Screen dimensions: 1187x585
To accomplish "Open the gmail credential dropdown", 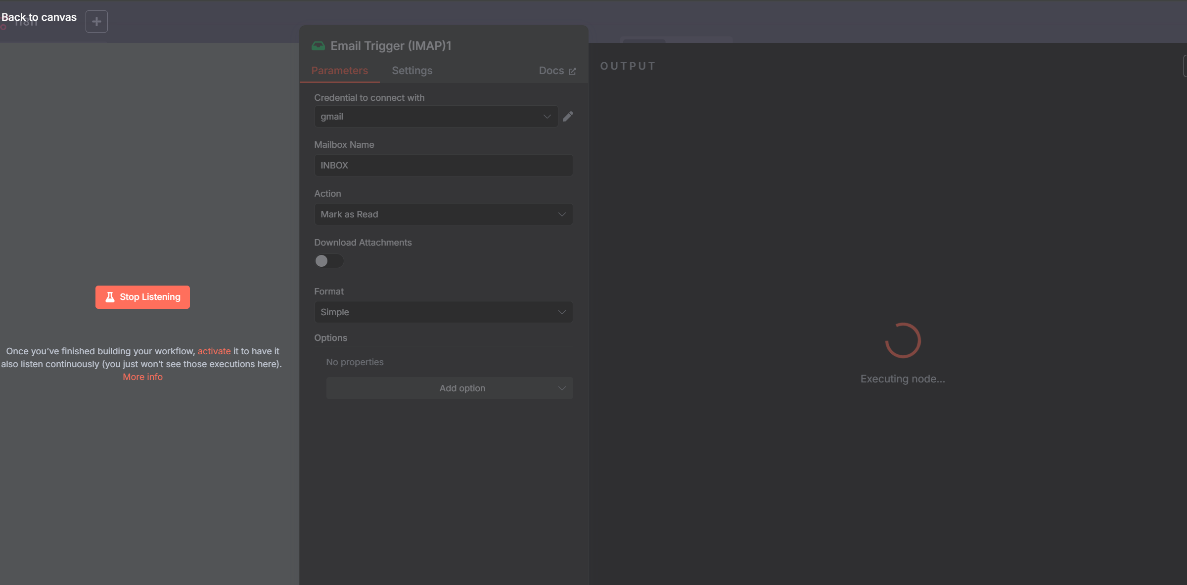I will tap(436, 117).
